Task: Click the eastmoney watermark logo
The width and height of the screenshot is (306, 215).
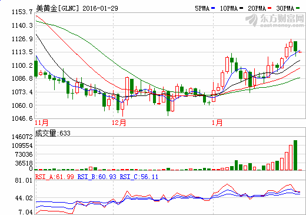Action: tap(275, 21)
